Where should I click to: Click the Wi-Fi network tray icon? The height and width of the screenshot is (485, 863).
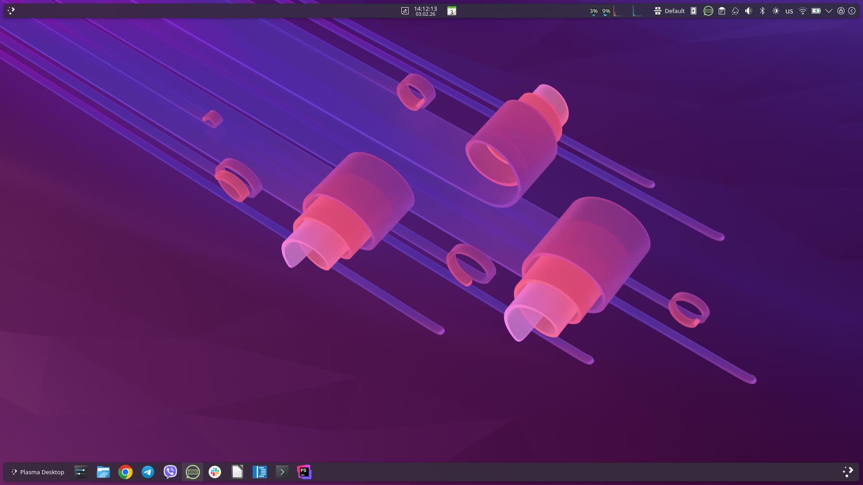point(802,11)
